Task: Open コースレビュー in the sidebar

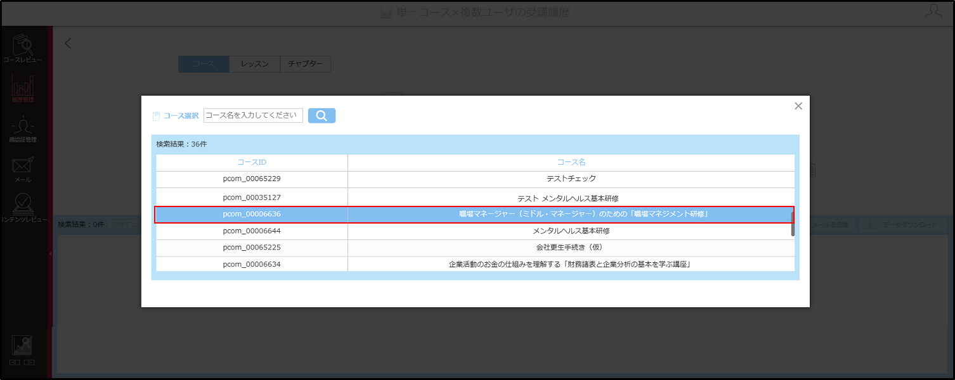Action: [23, 48]
